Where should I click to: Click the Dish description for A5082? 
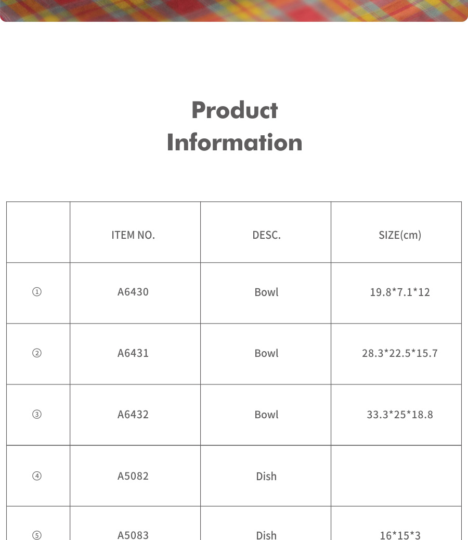point(266,476)
